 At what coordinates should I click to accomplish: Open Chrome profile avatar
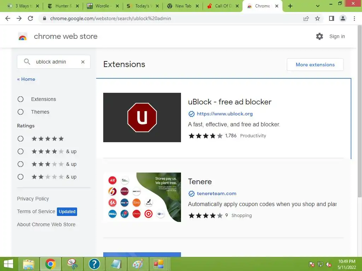point(343,18)
